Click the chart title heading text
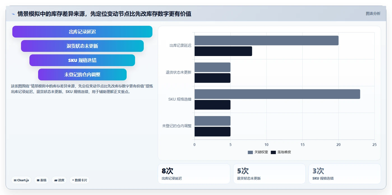Image resolution: width=392 pixels, height=195 pixels. click(x=105, y=14)
